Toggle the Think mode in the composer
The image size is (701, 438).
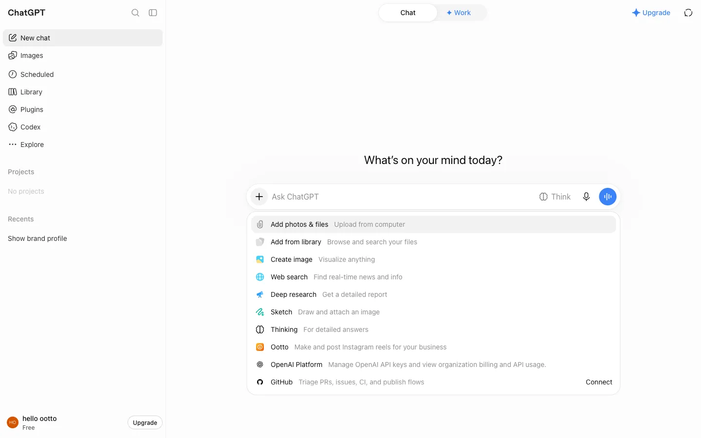coord(555,197)
